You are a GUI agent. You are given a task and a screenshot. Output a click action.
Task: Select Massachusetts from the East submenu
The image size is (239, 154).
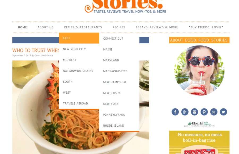115,71
